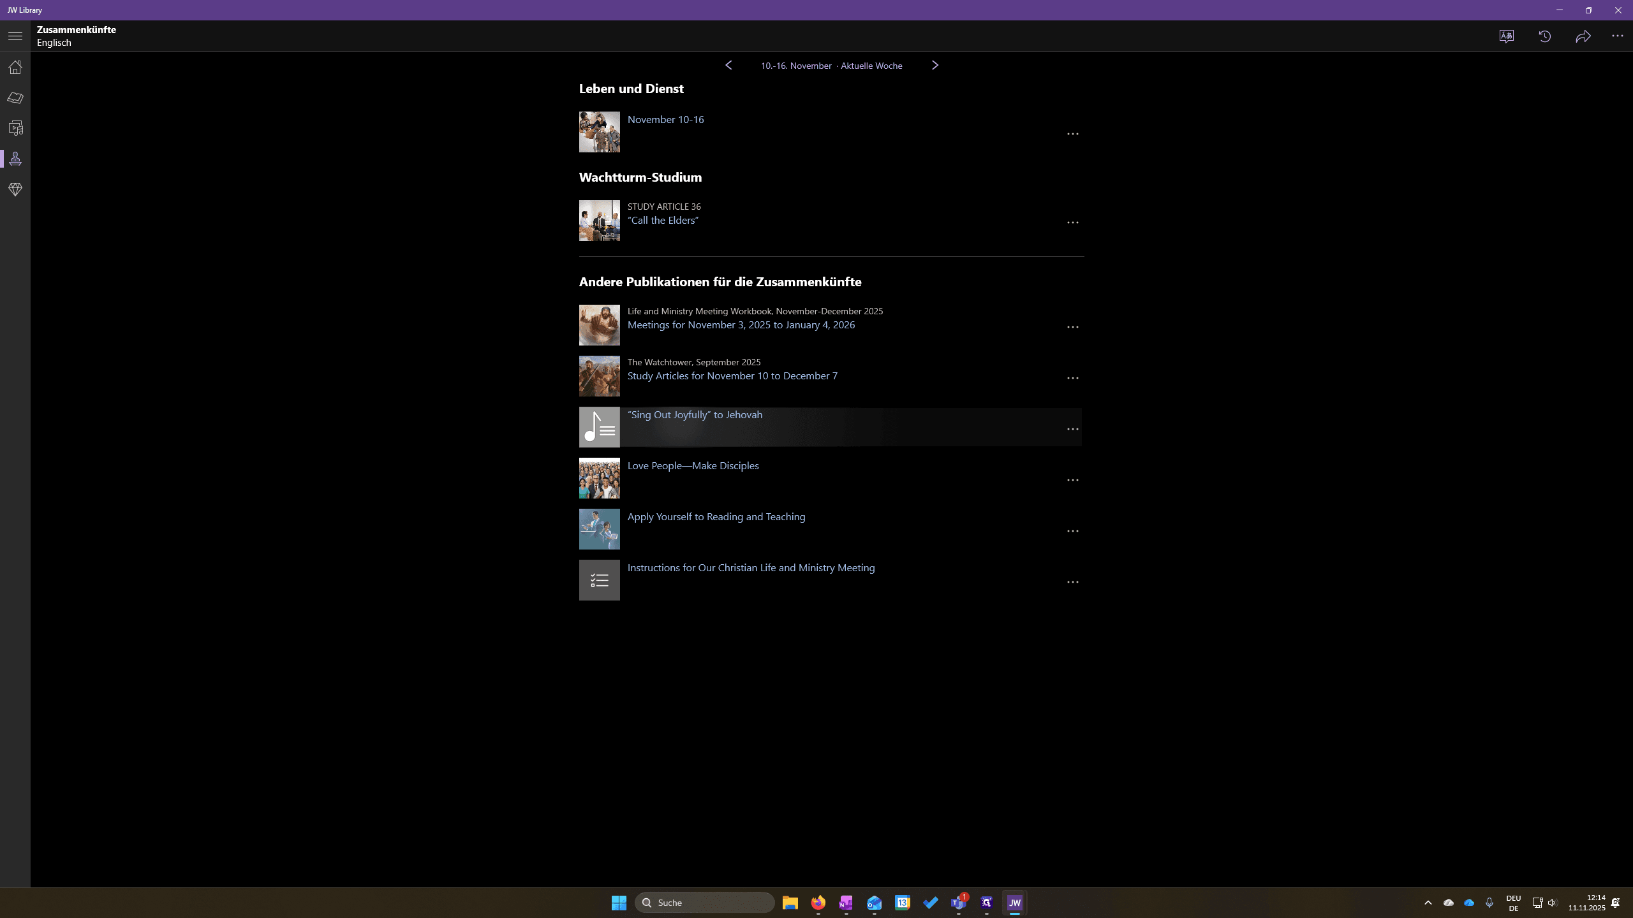Open more options for Love People row
The image size is (1633, 918).
click(x=1073, y=480)
